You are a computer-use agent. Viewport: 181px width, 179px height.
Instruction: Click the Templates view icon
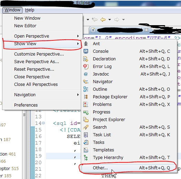(x=86, y=150)
